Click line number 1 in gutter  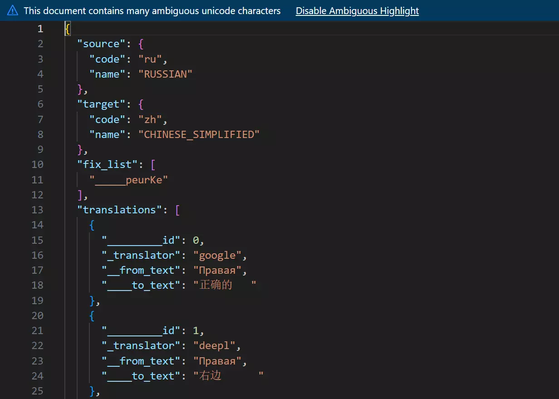[40, 29]
